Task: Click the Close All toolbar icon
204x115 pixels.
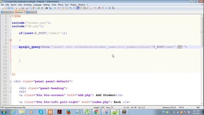Action: pos(19,8)
